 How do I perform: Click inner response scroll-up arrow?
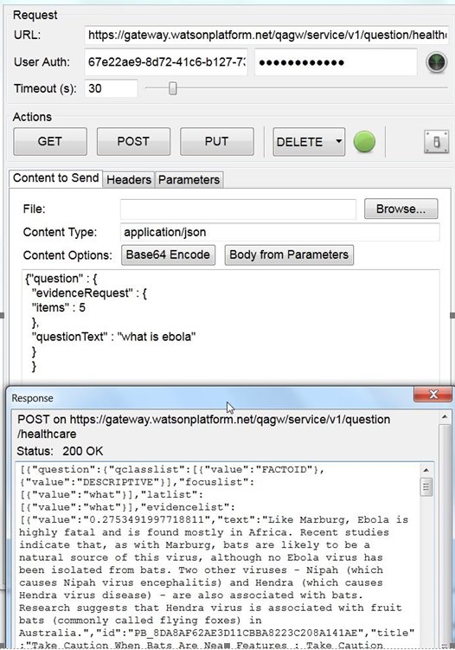[x=426, y=470]
